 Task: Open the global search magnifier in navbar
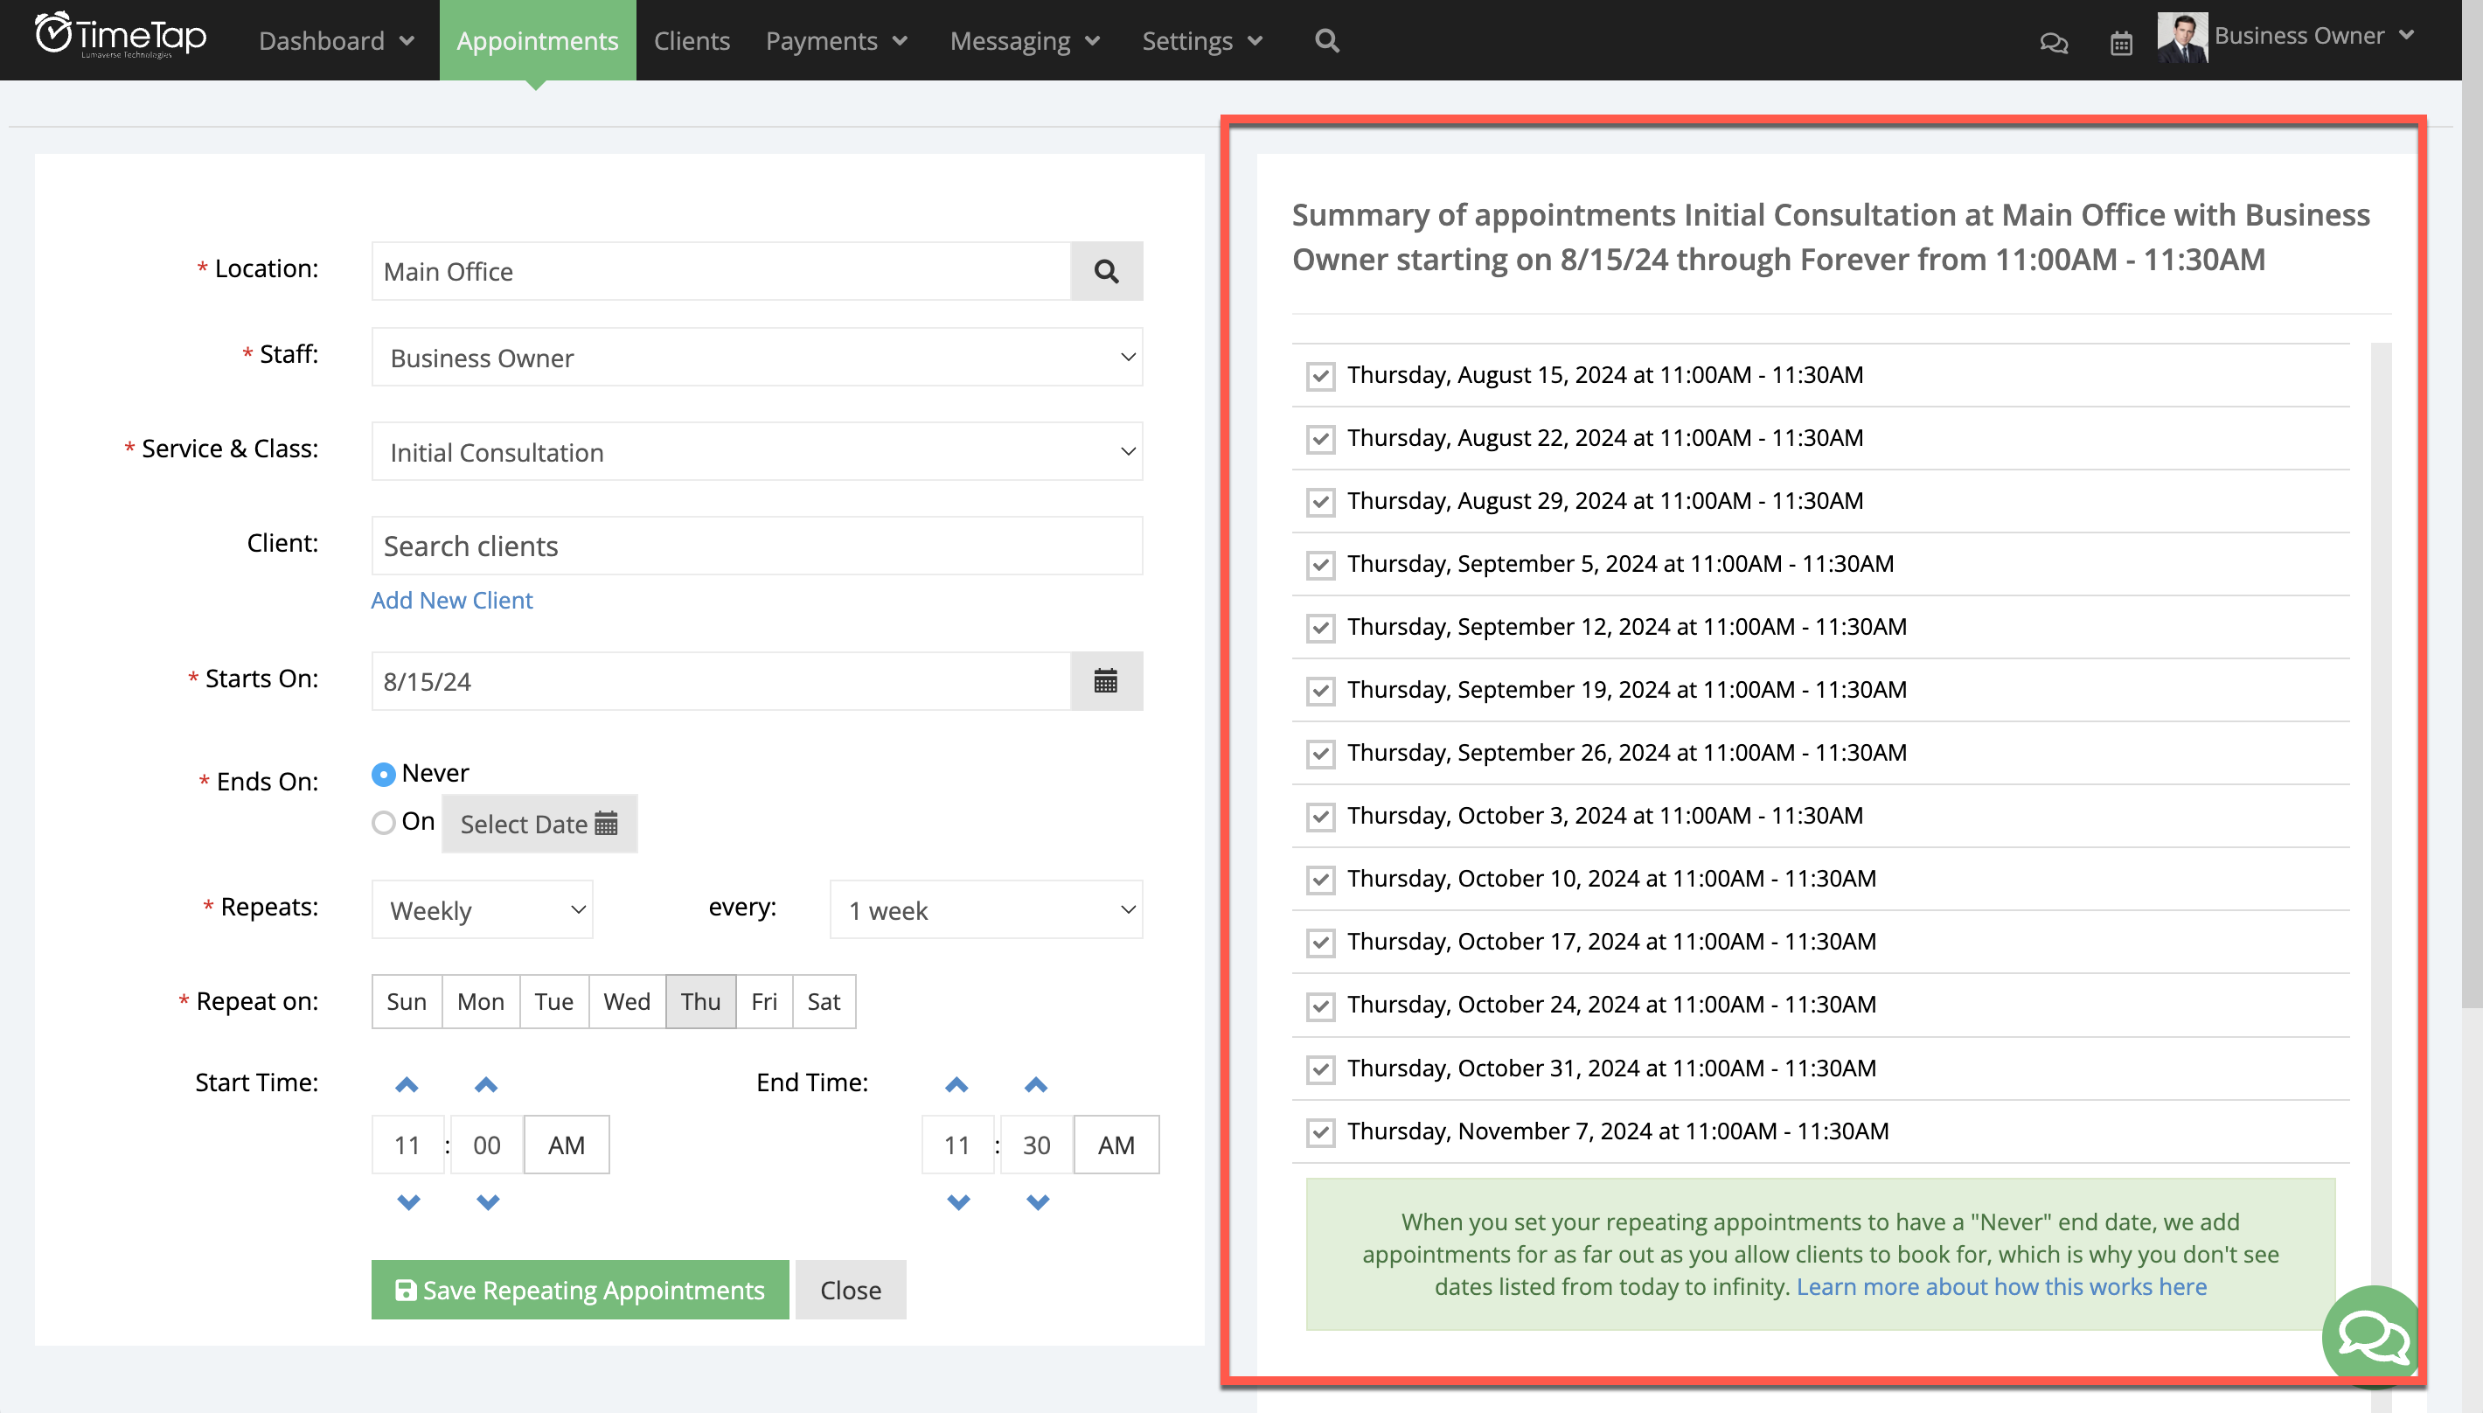tap(1325, 41)
